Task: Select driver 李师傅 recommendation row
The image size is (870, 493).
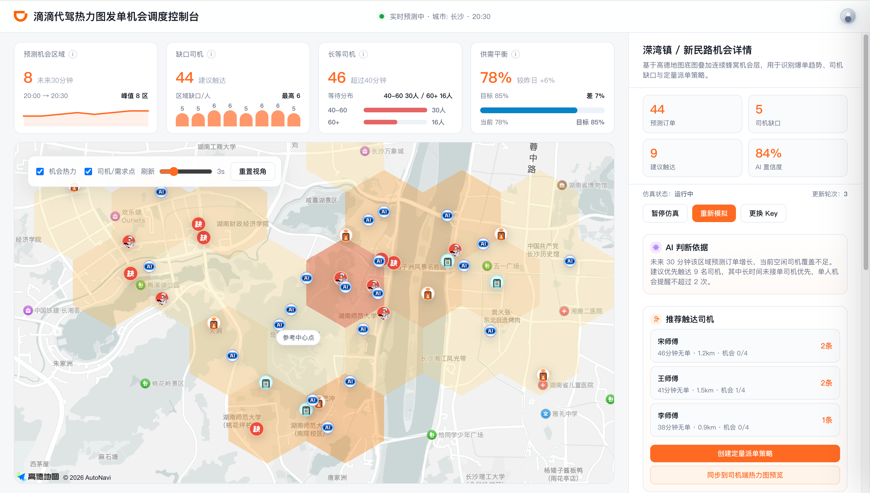Action: coord(745,420)
